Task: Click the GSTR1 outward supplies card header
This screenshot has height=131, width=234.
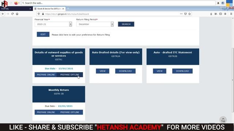Action: click(x=59, y=57)
